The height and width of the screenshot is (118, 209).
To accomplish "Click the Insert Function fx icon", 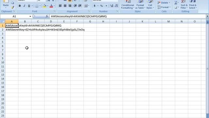I will 47,16.
